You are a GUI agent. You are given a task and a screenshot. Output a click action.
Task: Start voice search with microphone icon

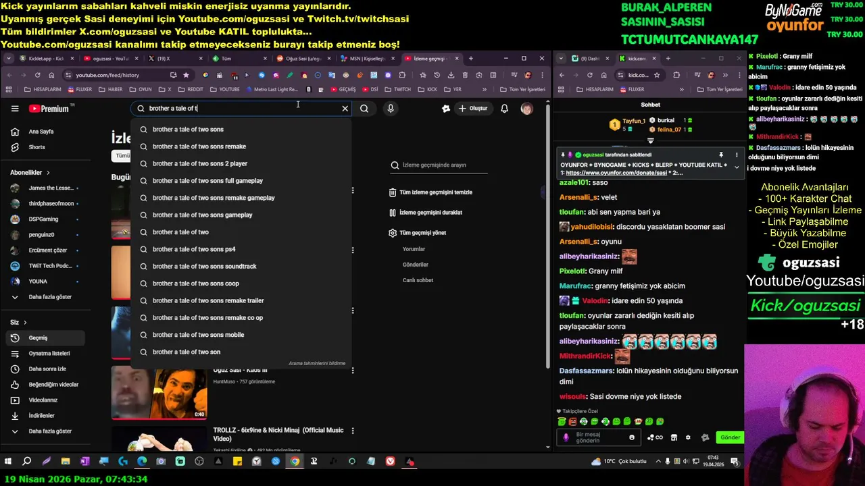point(391,108)
